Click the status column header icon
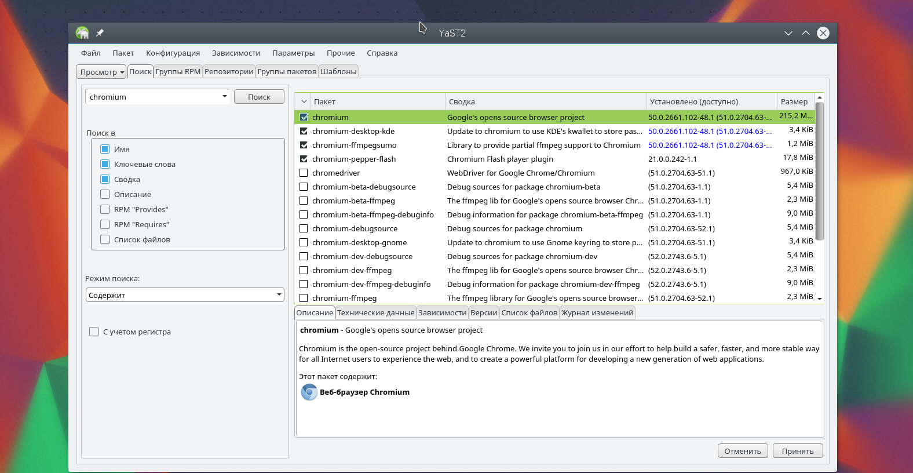Image resolution: width=913 pixels, height=473 pixels. click(304, 101)
